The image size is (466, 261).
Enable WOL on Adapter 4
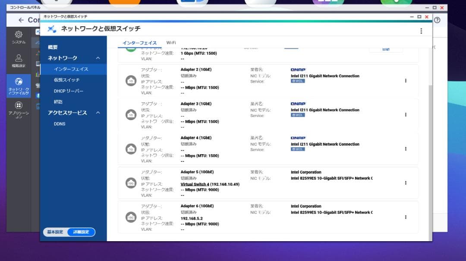(298, 150)
